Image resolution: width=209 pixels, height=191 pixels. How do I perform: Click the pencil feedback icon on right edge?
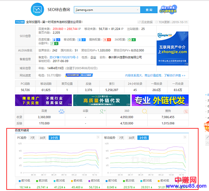click(207, 137)
